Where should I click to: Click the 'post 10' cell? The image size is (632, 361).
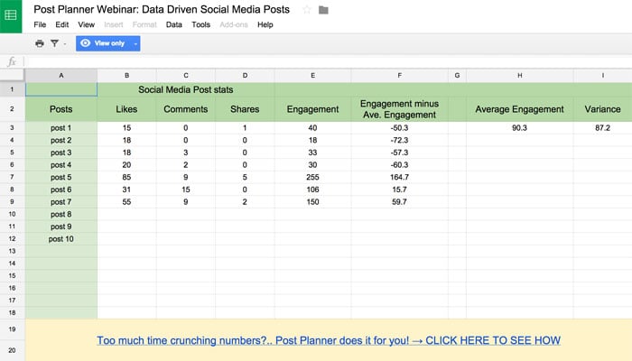click(60, 239)
